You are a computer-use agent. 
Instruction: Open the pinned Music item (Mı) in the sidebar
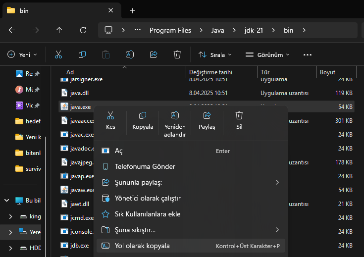27,90
